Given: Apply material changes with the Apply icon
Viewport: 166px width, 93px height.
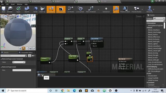Looking at the screenshot, I should tap(18, 9).
